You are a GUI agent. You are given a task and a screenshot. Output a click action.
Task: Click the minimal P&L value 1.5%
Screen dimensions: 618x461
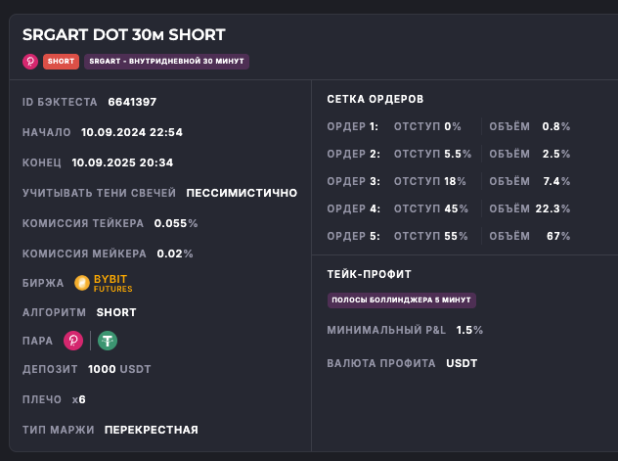[x=470, y=331]
